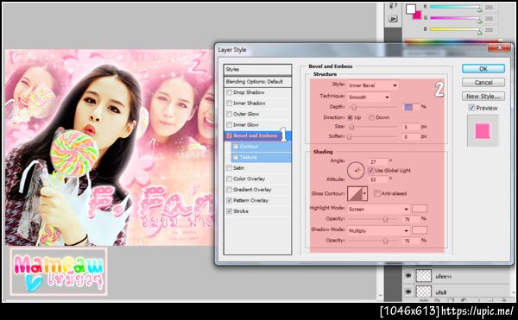The image size is (518, 320).
Task: Click the pink artwork on the canvas
Action: 109,147
